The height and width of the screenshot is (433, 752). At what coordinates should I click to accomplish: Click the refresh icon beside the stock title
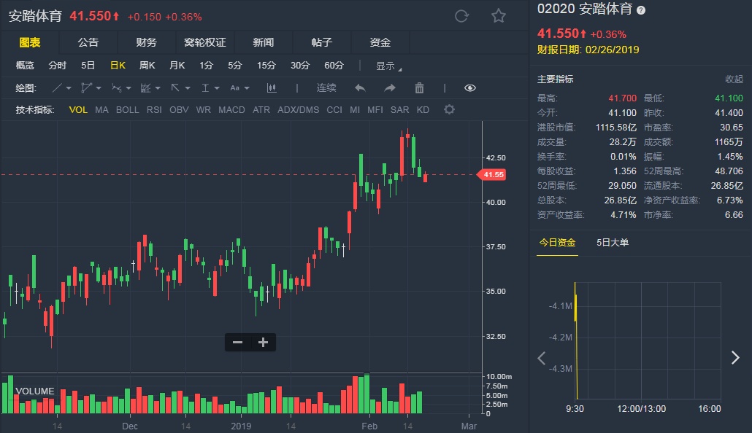[461, 16]
